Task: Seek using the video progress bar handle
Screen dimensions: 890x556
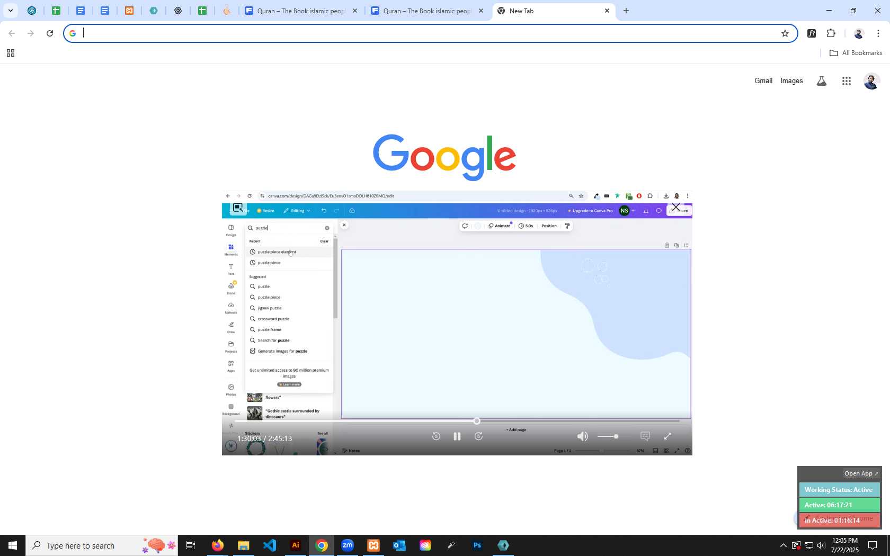Action: coord(477,421)
